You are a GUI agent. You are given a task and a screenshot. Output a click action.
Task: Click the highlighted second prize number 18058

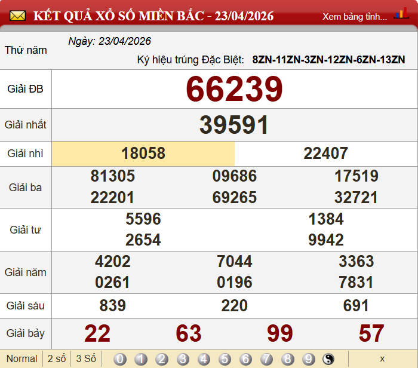click(143, 154)
